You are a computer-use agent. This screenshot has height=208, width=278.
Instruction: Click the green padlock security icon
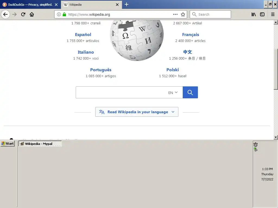tap(64, 14)
